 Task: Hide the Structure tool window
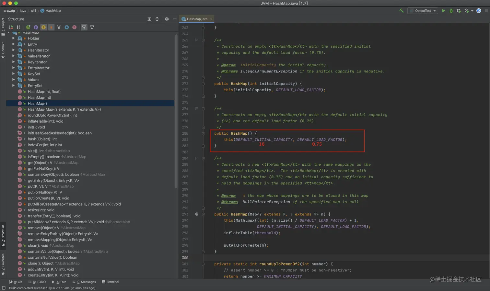174,19
